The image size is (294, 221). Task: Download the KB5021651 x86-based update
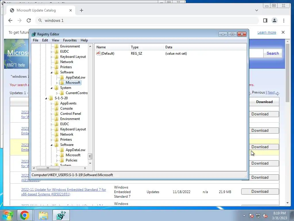click(260, 191)
